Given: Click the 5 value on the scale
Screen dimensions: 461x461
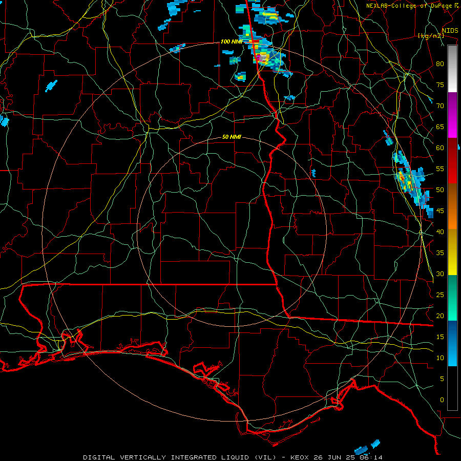Looking at the screenshot, I should (x=442, y=379).
